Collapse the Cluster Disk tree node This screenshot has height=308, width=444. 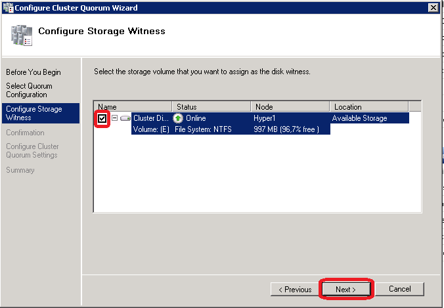[x=114, y=118]
